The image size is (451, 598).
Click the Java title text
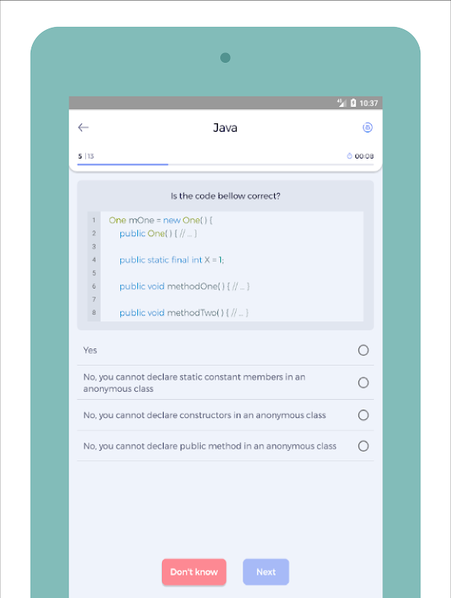point(225,128)
